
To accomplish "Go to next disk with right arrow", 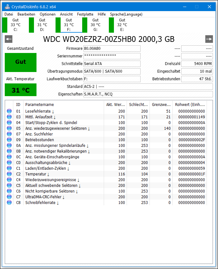I will pyautogui.click(x=209, y=39).
